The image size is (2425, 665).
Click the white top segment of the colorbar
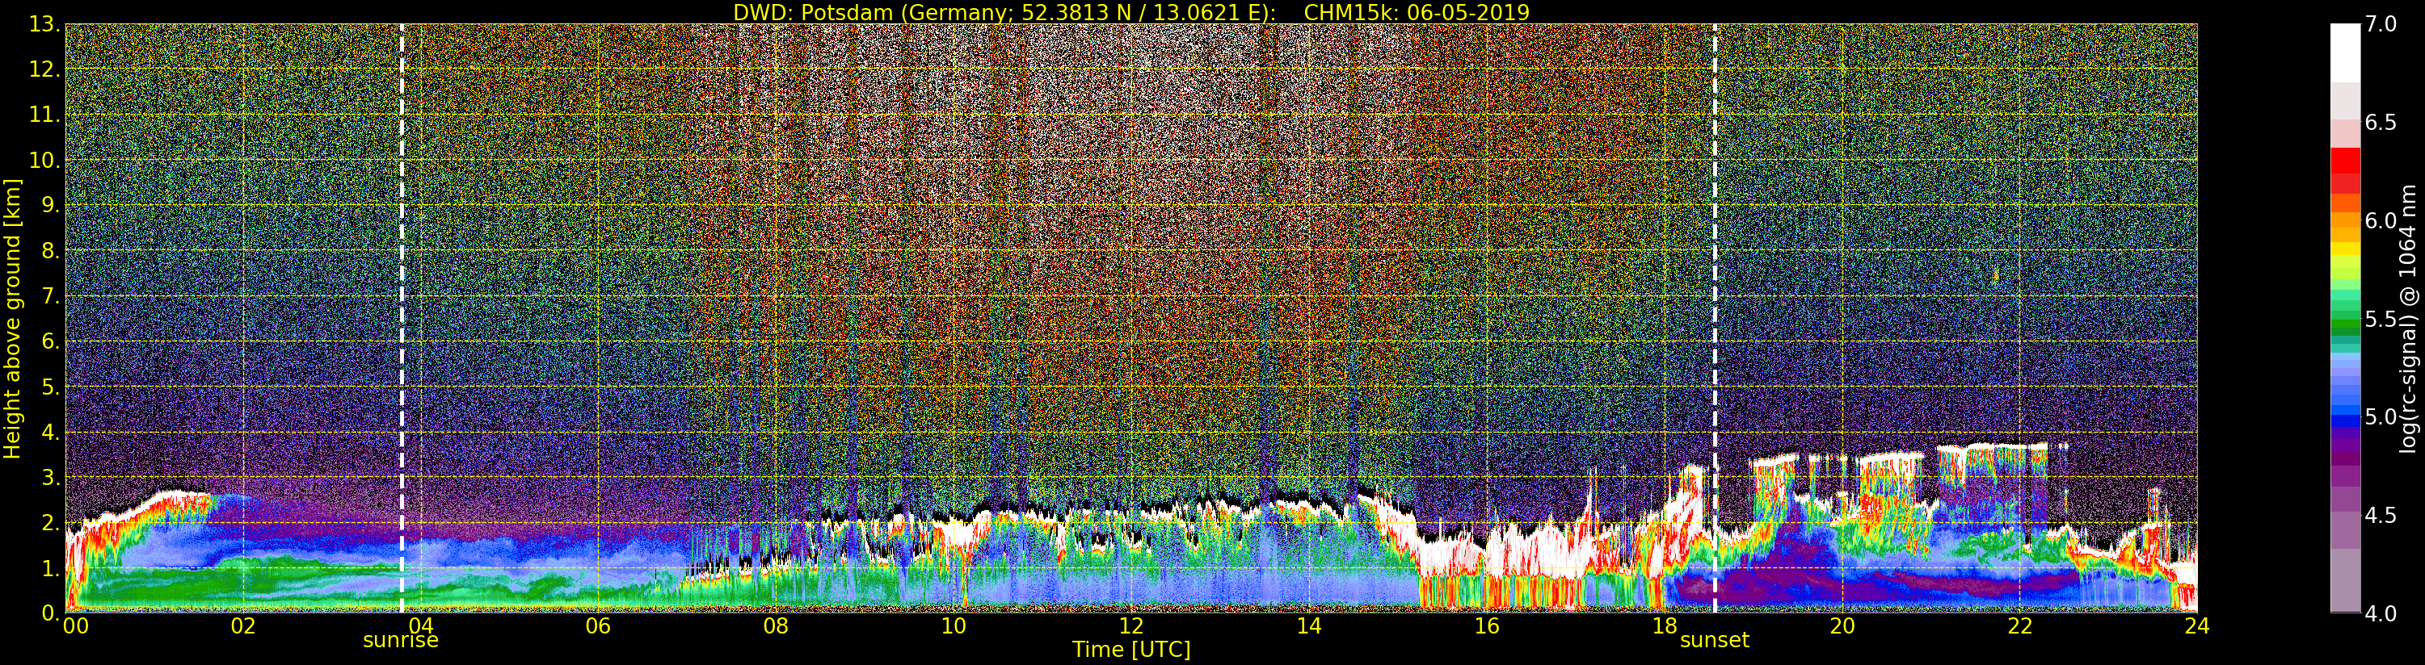pyautogui.click(x=2345, y=53)
